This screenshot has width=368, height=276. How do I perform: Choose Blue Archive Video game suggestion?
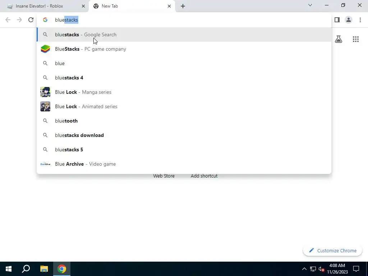click(184, 164)
